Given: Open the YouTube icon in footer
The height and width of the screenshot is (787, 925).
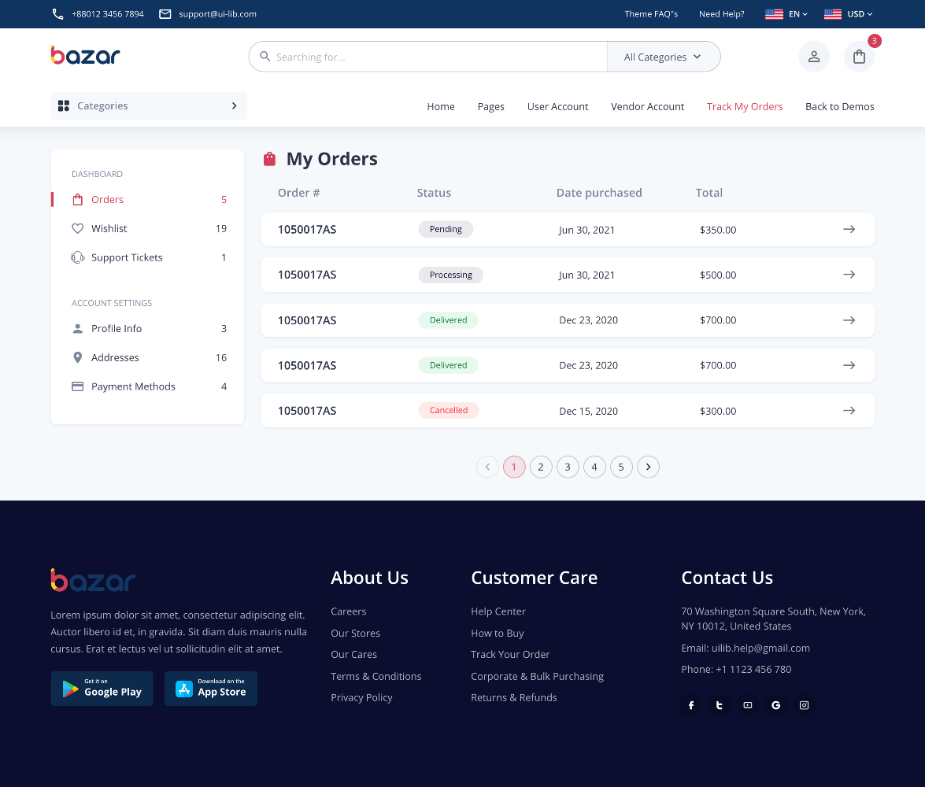Looking at the screenshot, I should [748, 705].
